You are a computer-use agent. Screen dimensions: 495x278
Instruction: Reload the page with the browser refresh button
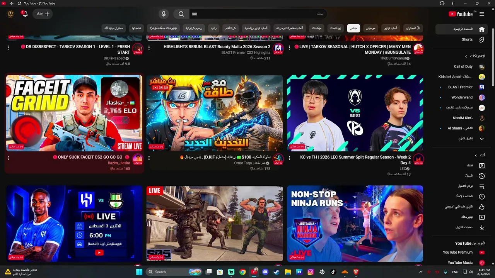pos(19,3)
